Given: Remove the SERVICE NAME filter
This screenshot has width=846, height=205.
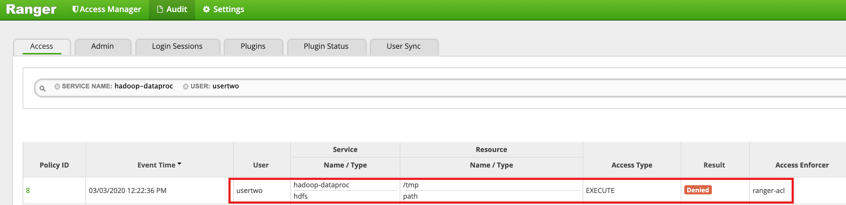Looking at the screenshot, I should coord(57,87).
